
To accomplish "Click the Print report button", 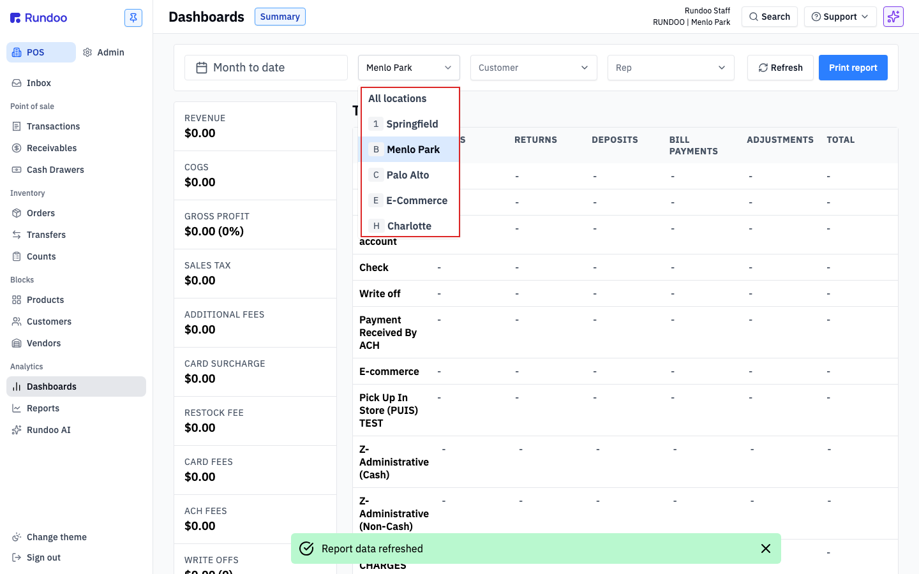I will pos(853,68).
